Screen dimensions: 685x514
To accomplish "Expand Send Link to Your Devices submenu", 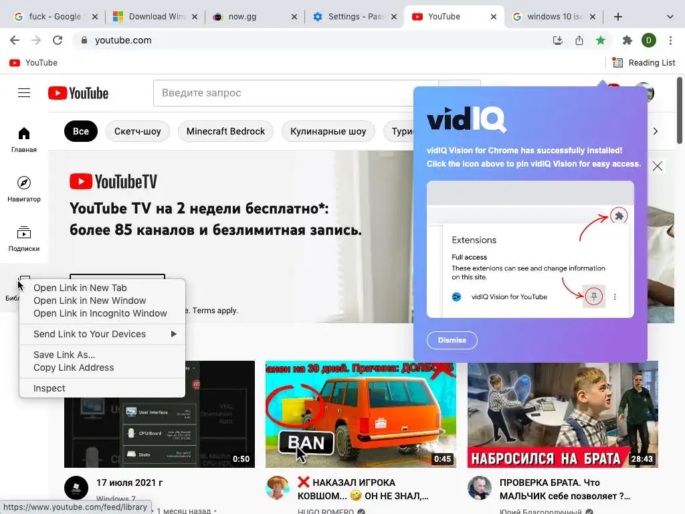I will point(102,334).
